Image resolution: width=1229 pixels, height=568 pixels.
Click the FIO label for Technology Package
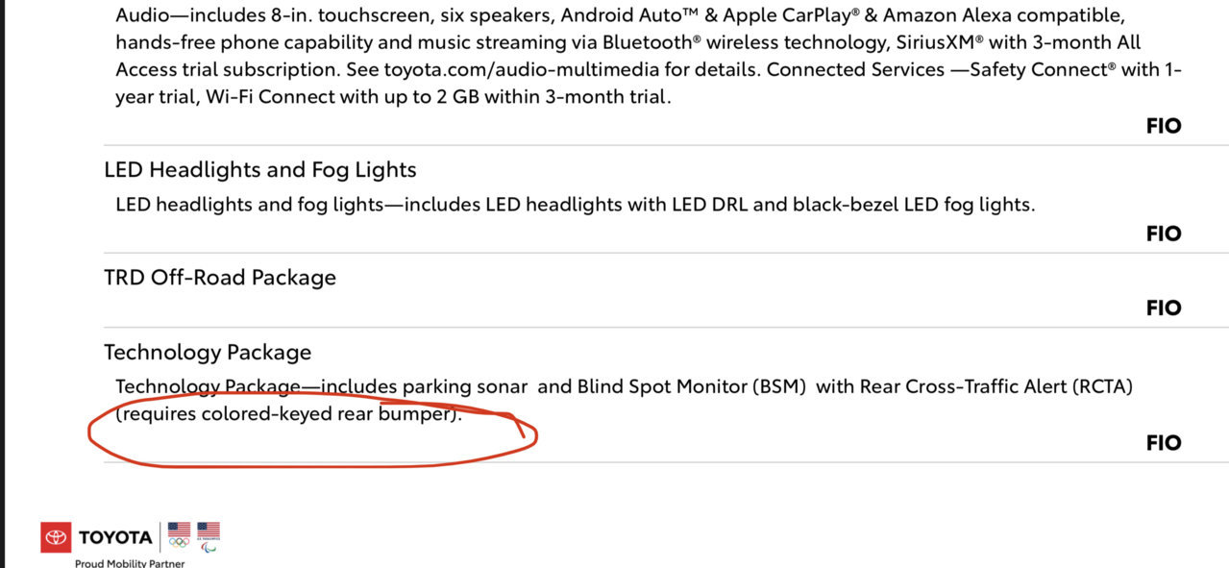point(1163,442)
